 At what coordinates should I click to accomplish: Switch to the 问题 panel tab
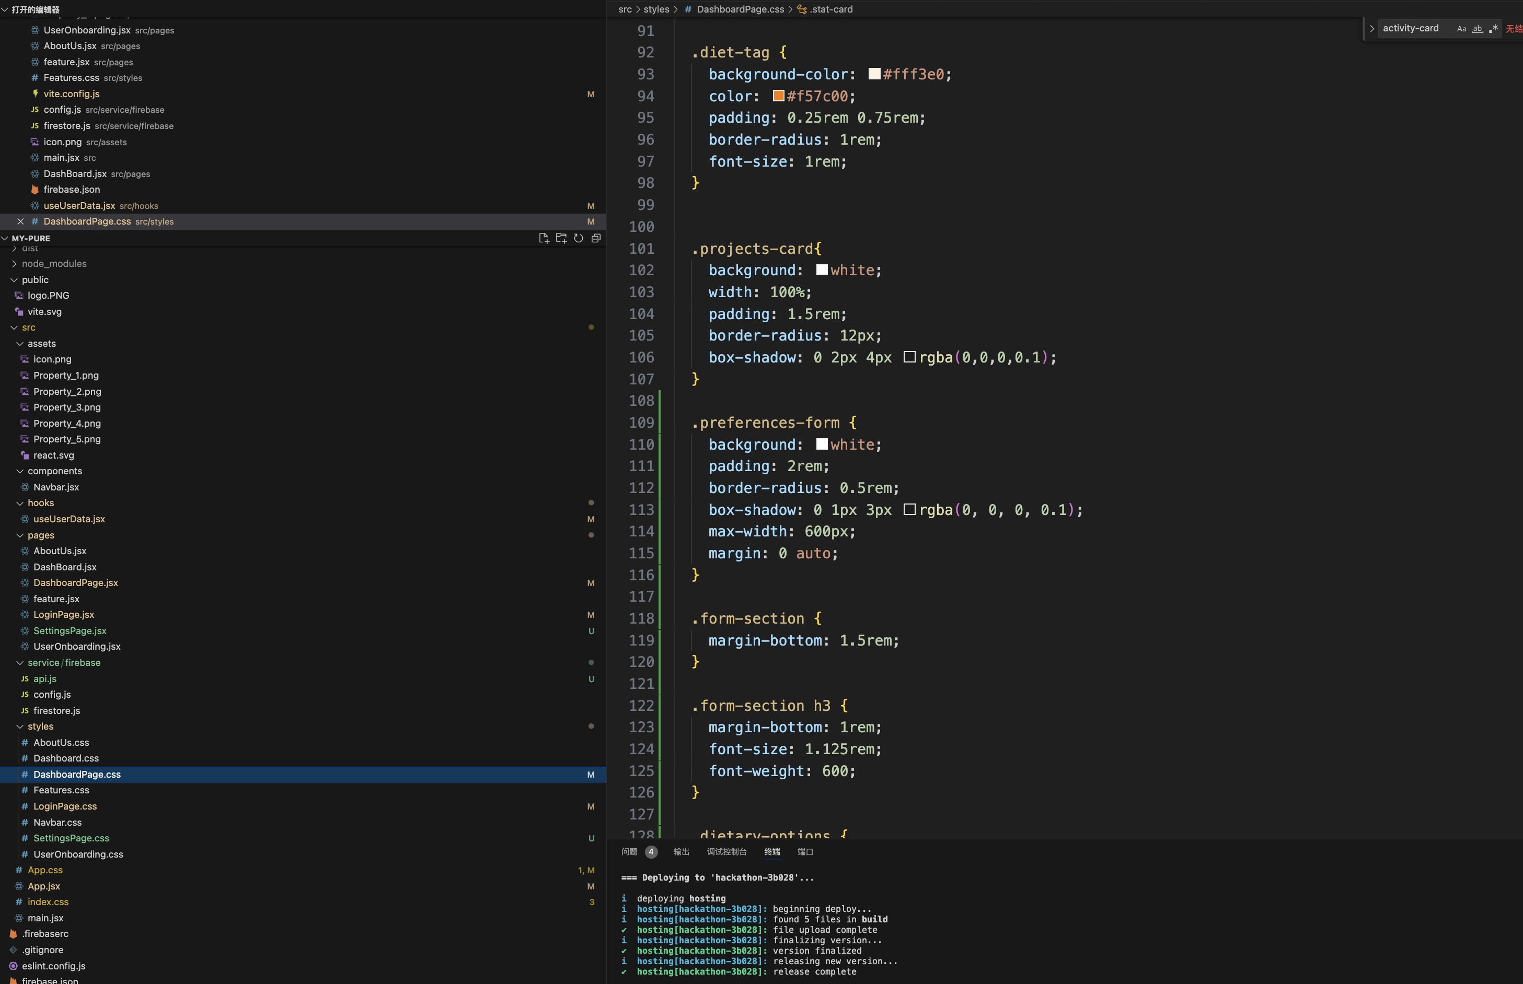tap(629, 852)
